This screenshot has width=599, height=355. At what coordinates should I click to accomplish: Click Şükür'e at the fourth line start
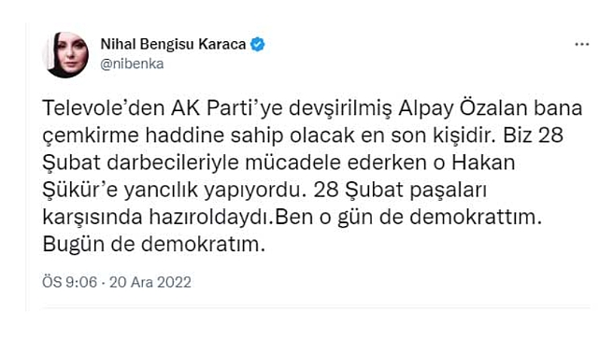click(79, 190)
